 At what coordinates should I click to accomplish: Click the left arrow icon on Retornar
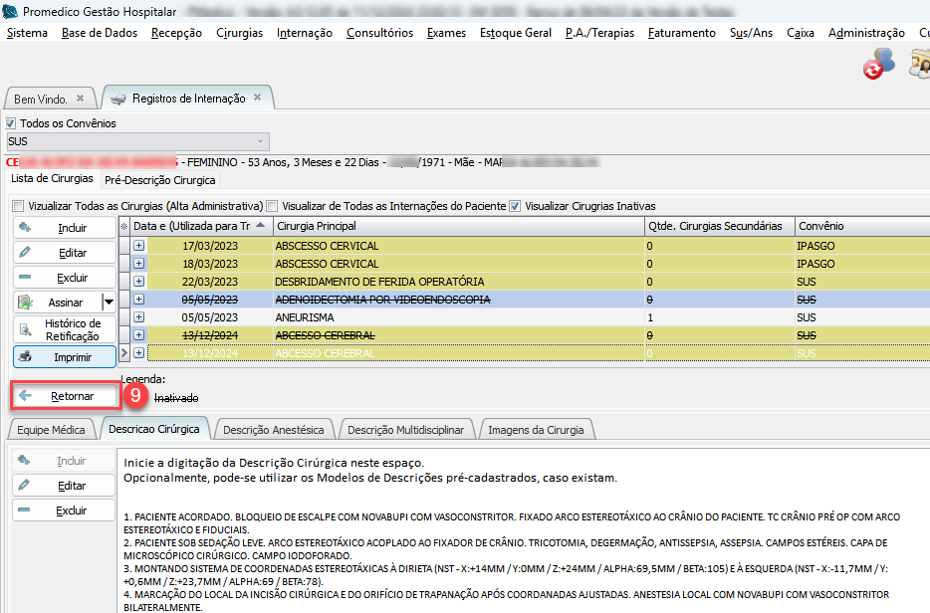(25, 395)
